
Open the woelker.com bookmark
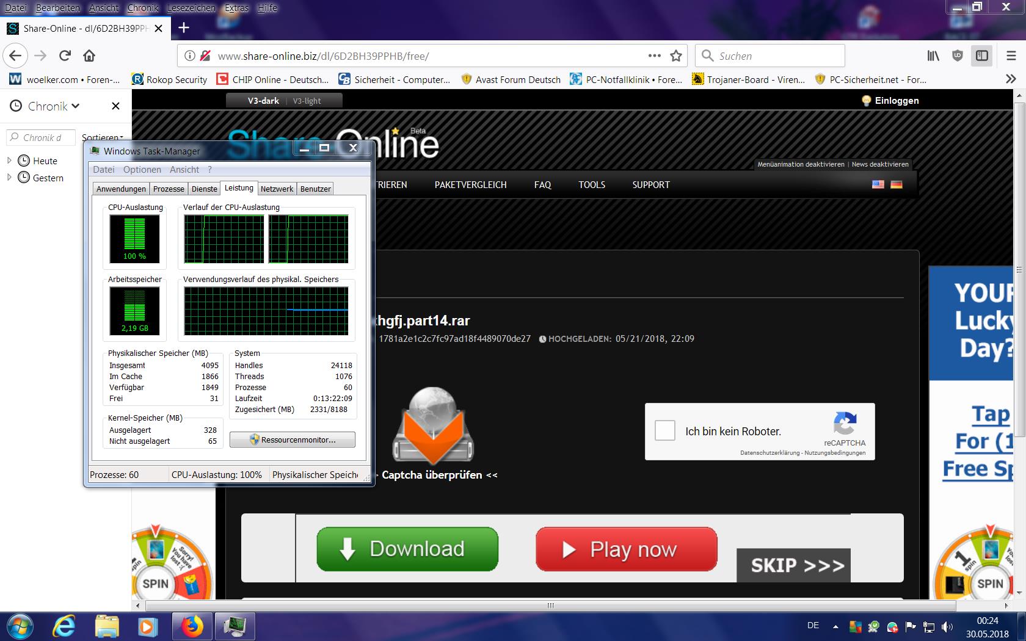pyautogui.click(x=65, y=79)
